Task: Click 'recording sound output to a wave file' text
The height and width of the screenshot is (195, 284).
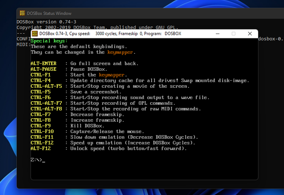Action: click(154, 97)
